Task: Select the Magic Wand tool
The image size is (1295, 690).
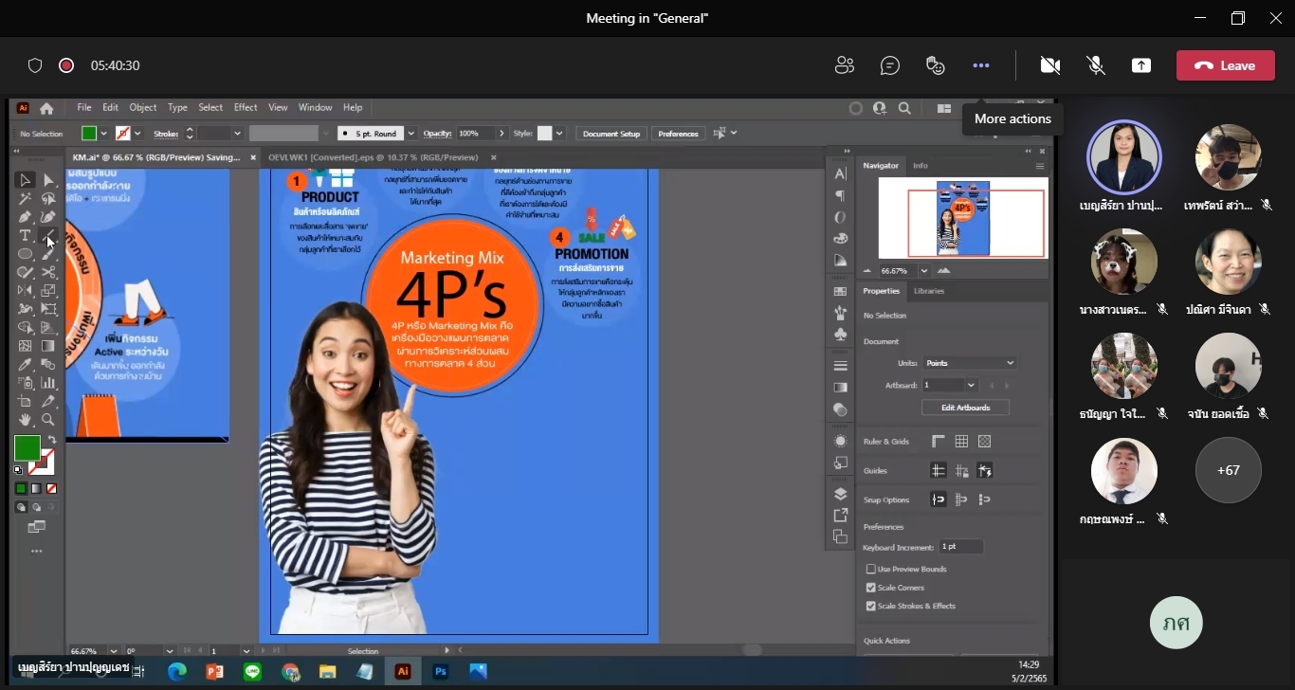Action: [x=26, y=199]
